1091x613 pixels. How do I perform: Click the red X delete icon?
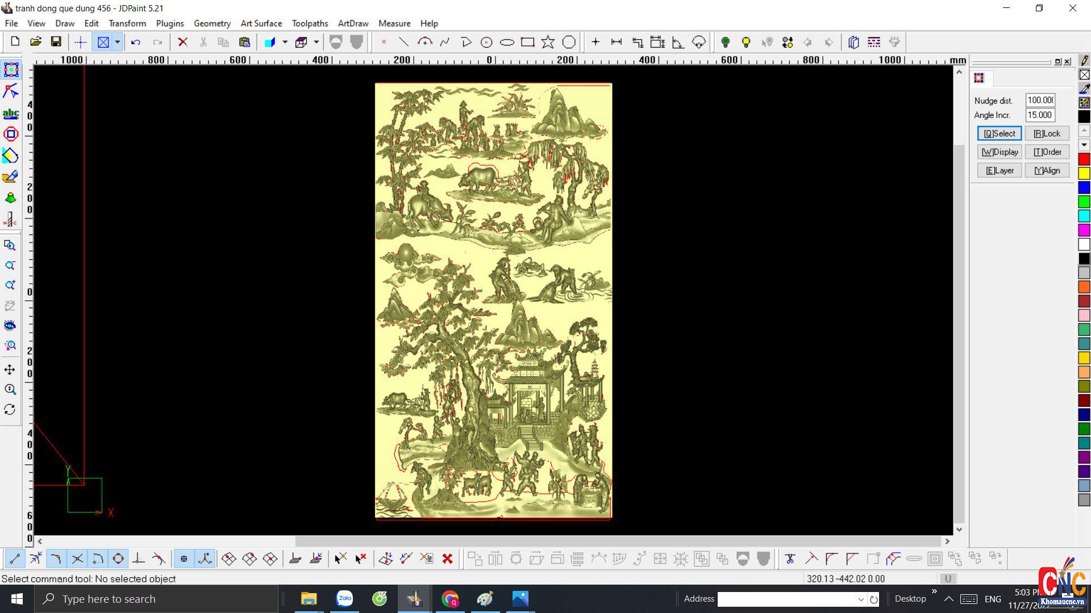tap(182, 42)
